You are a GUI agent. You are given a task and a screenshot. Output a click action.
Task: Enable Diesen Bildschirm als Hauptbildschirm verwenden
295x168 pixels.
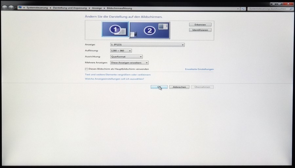pos(86,69)
